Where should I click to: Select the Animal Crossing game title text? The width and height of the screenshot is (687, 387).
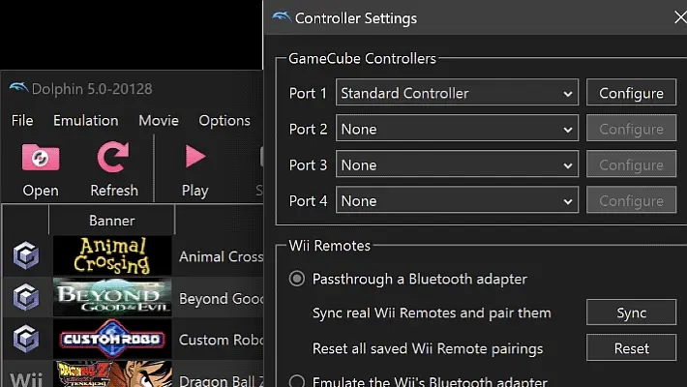click(x=221, y=256)
